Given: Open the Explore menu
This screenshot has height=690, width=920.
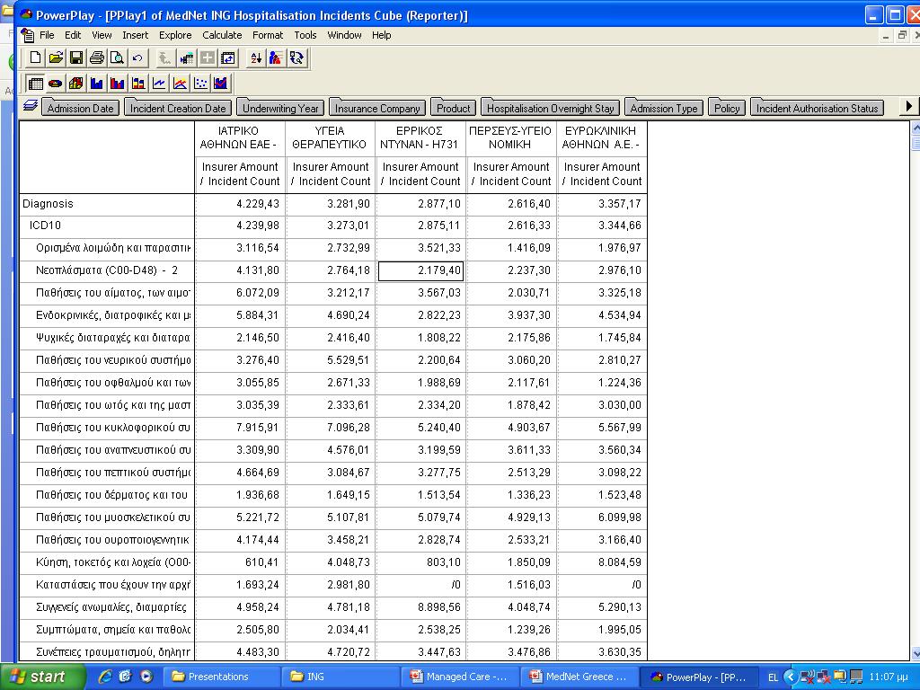Looking at the screenshot, I should pyautogui.click(x=175, y=35).
